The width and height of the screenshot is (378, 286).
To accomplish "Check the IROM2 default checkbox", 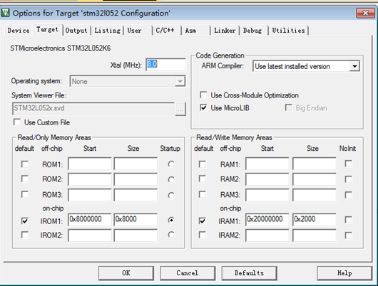I will pyautogui.click(x=25, y=235).
